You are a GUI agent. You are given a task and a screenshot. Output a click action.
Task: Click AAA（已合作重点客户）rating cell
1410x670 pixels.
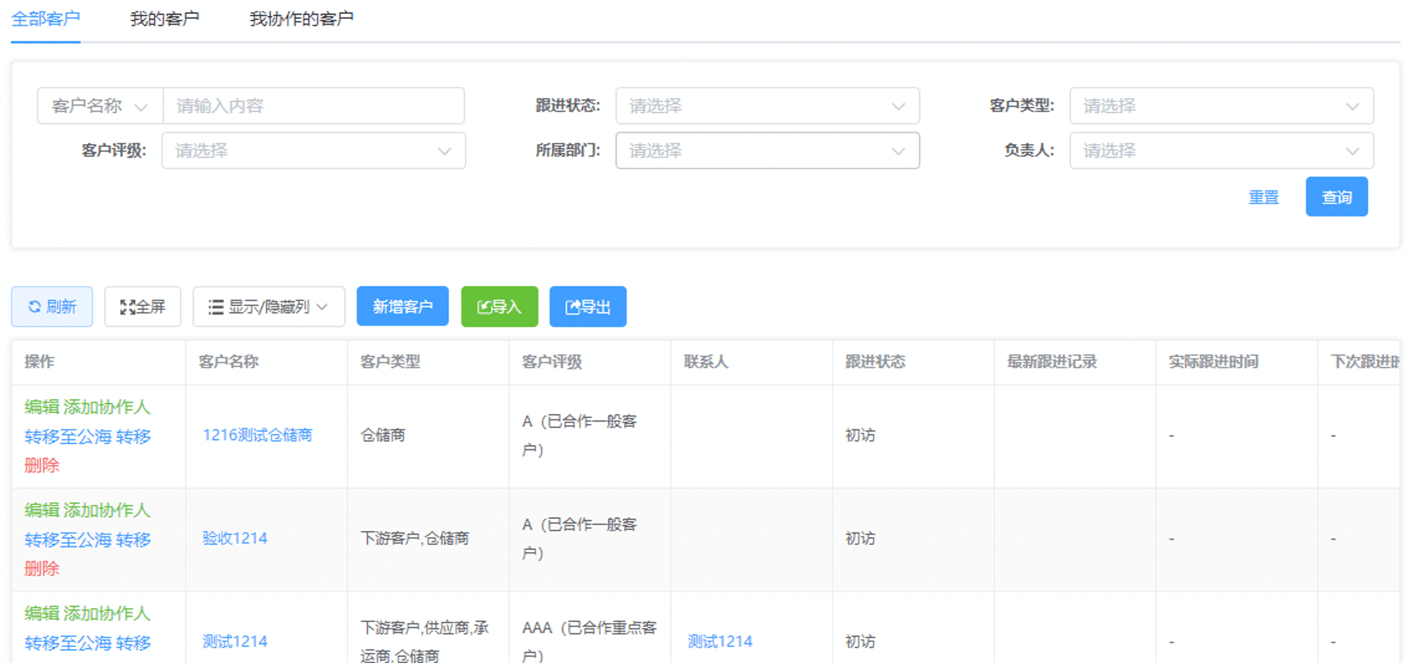(x=589, y=642)
